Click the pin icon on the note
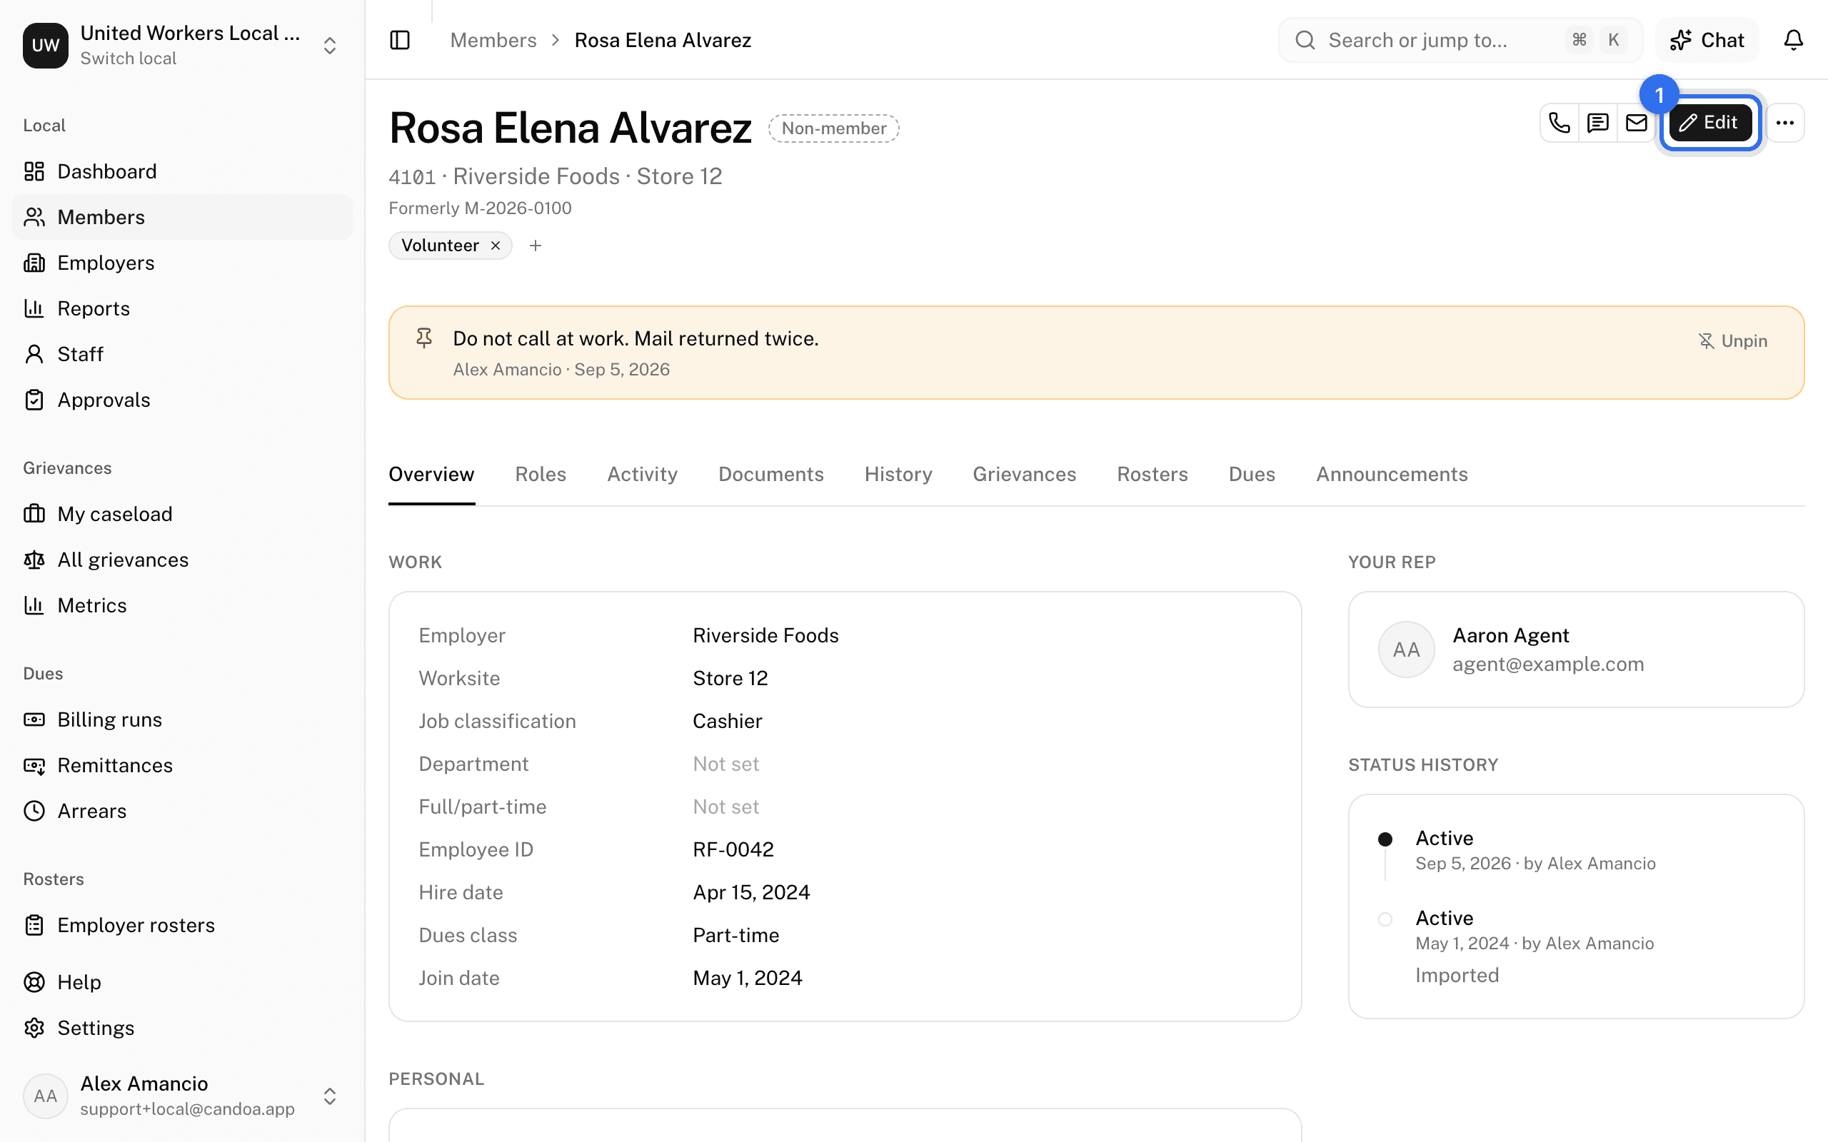Screen dimensions: 1828x1142 [x=425, y=338]
